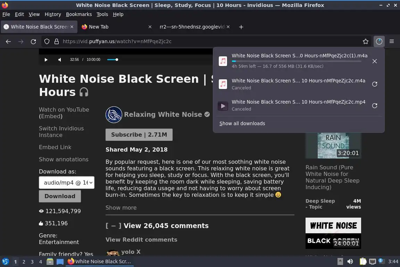The width and height of the screenshot is (400, 267).
Task: Retry the canceled .mp4 download
Action: click(x=375, y=106)
